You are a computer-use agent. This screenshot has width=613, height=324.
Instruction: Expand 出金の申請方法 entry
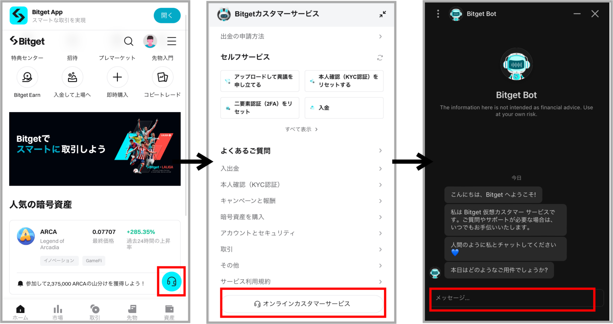[301, 36]
